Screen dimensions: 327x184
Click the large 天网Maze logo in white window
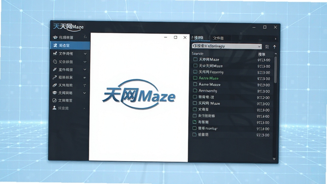[139, 94]
